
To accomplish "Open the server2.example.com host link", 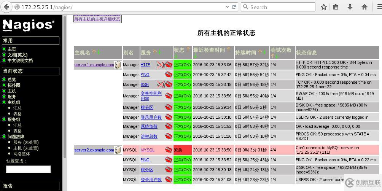I will [94, 150].
